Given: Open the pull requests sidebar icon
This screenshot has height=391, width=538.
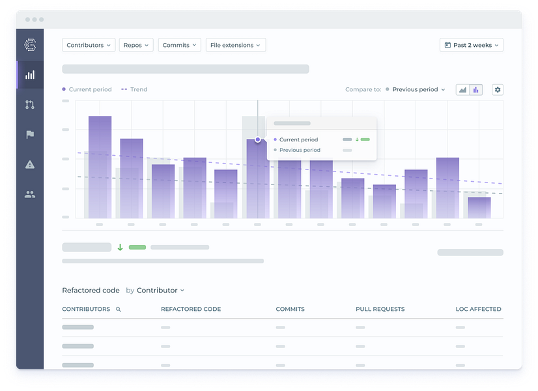Looking at the screenshot, I should 30,105.
